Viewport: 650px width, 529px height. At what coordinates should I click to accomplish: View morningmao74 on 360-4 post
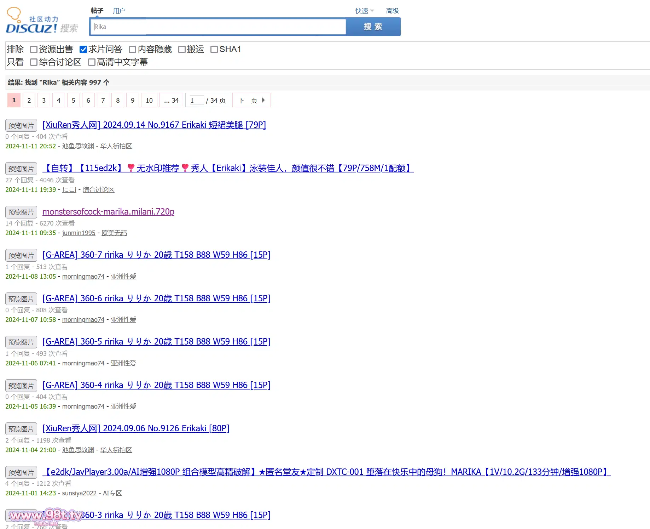(83, 406)
